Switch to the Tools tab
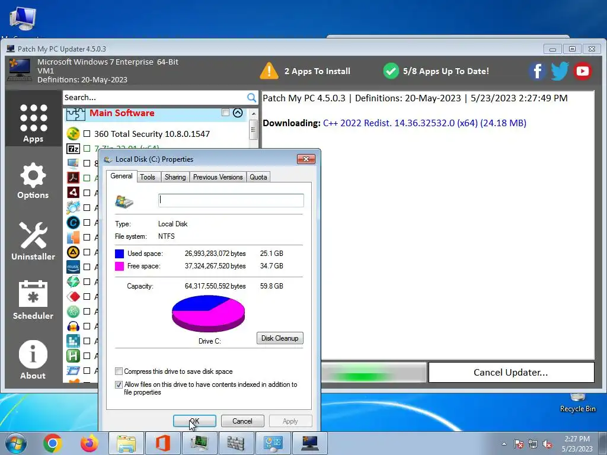The image size is (607, 455). coord(148,177)
